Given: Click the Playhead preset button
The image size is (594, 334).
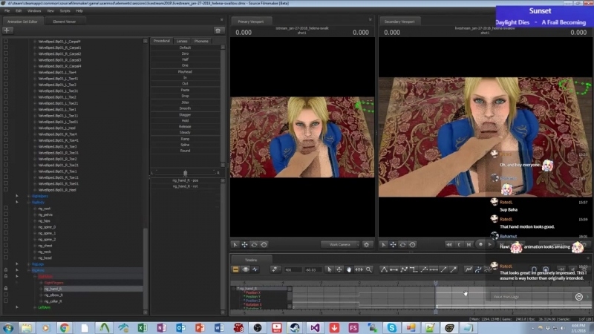Looking at the screenshot, I should (185, 71).
